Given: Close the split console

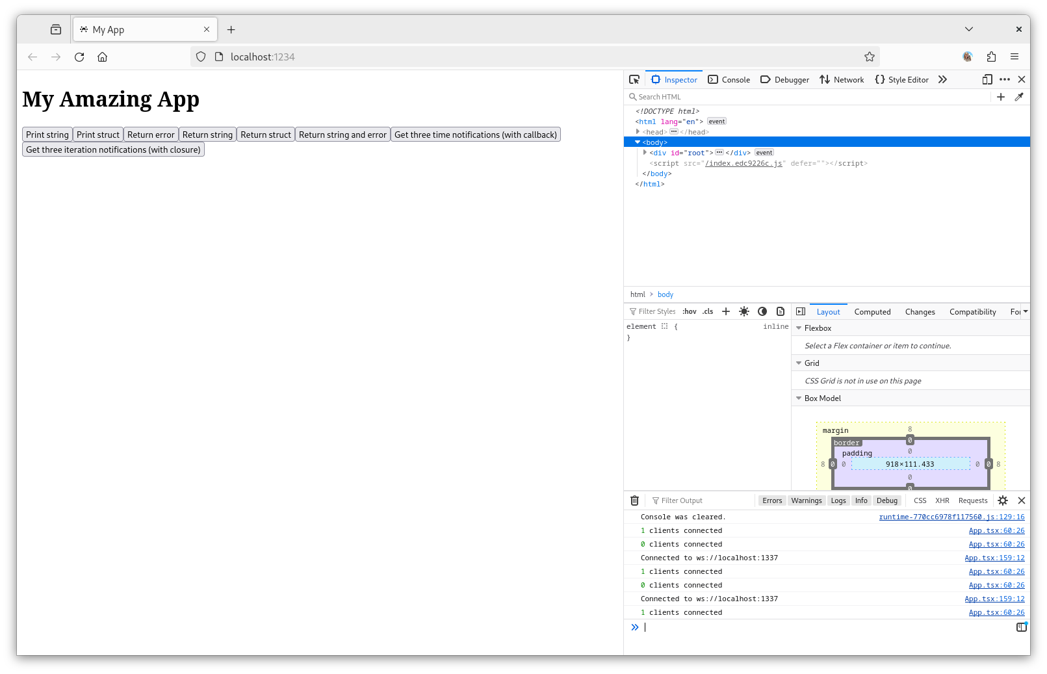Looking at the screenshot, I should [1022, 500].
